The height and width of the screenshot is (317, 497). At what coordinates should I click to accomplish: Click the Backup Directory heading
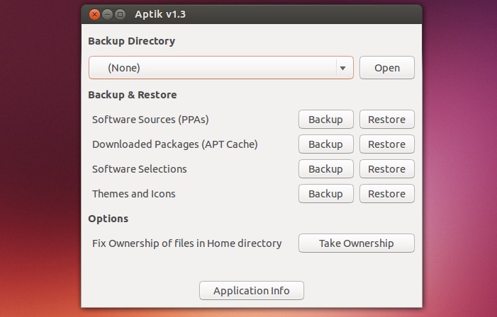[132, 41]
